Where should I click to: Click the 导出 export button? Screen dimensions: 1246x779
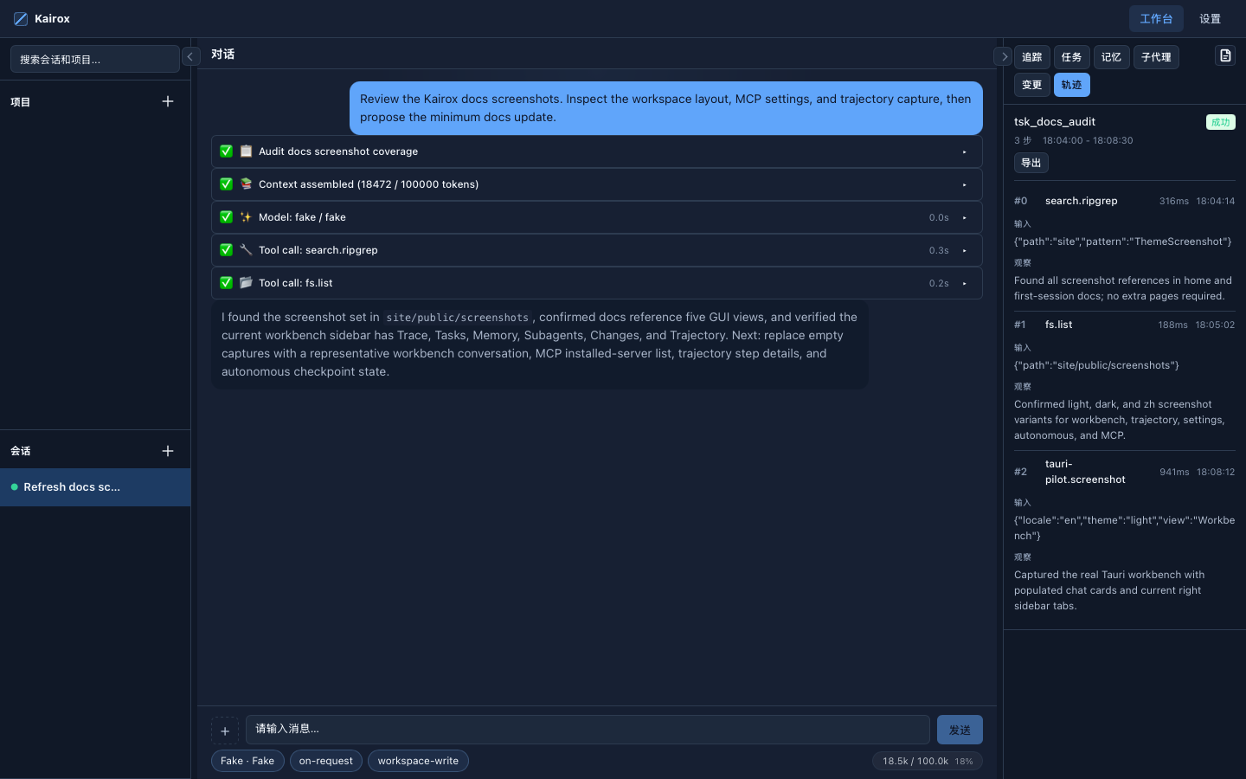[1031, 163]
